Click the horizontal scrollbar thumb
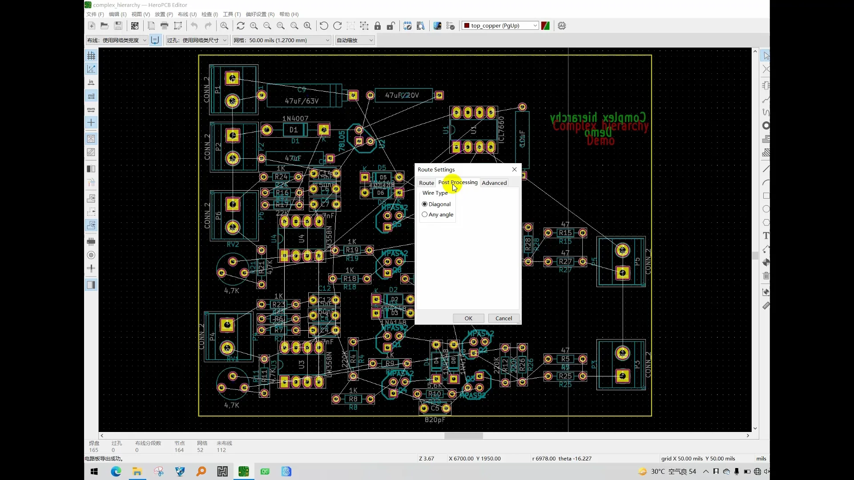854x480 pixels. (x=463, y=436)
